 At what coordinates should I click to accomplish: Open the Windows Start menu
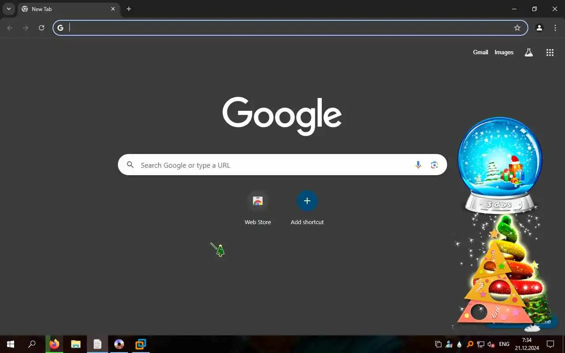[11, 344]
